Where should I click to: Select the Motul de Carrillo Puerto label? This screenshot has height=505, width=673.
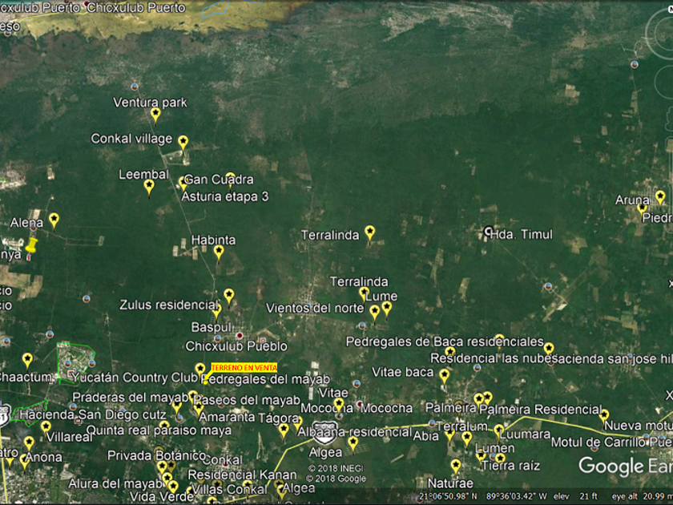coord(612,442)
